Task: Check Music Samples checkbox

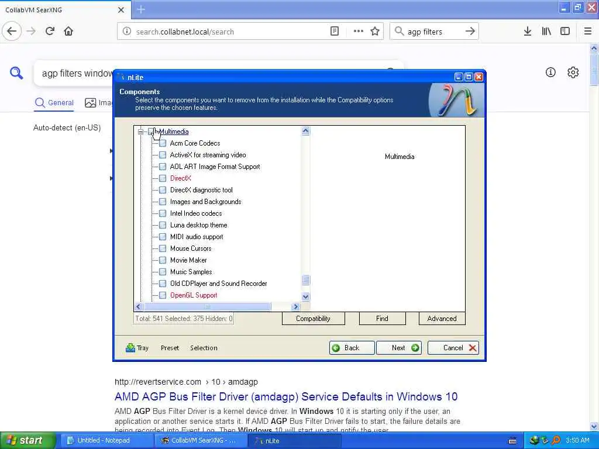Action: tap(163, 272)
